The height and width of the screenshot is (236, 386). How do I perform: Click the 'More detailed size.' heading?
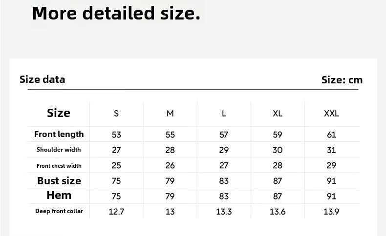coord(116,13)
